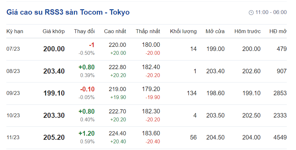The height and width of the screenshot is (150, 296).
Task: Click the 200.00 matched price for 07/23
Action: [x=54, y=49]
